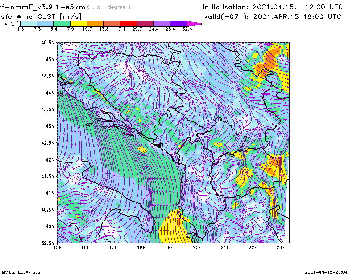This screenshot has width=357, height=275.
Task: Click the '17.1' legend value
Action: click(x=120, y=29)
